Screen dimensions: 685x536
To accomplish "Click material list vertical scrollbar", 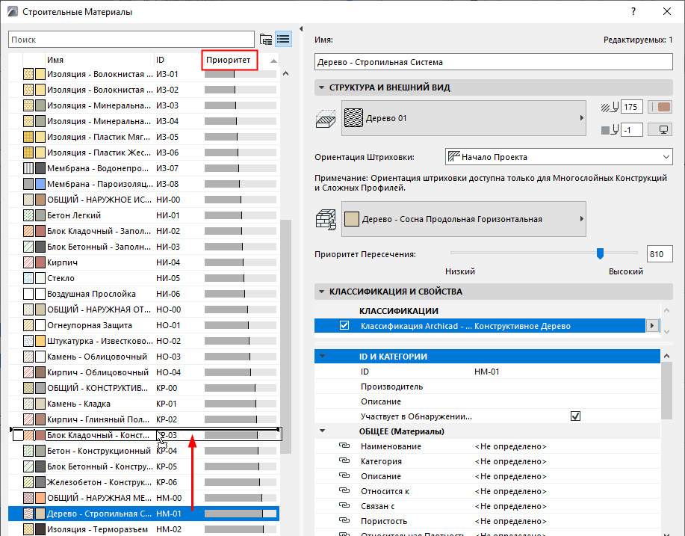I will (x=285, y=336).
